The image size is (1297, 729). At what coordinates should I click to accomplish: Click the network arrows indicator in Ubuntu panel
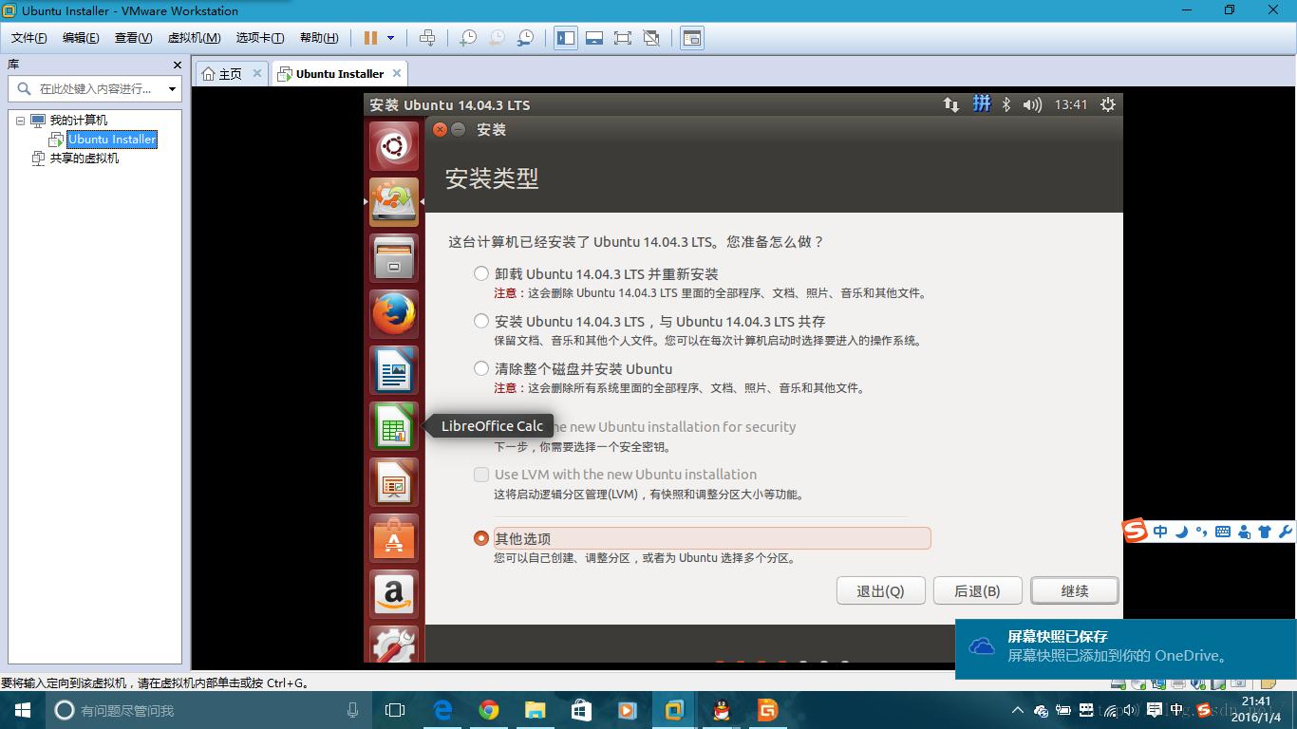point(950,104)
